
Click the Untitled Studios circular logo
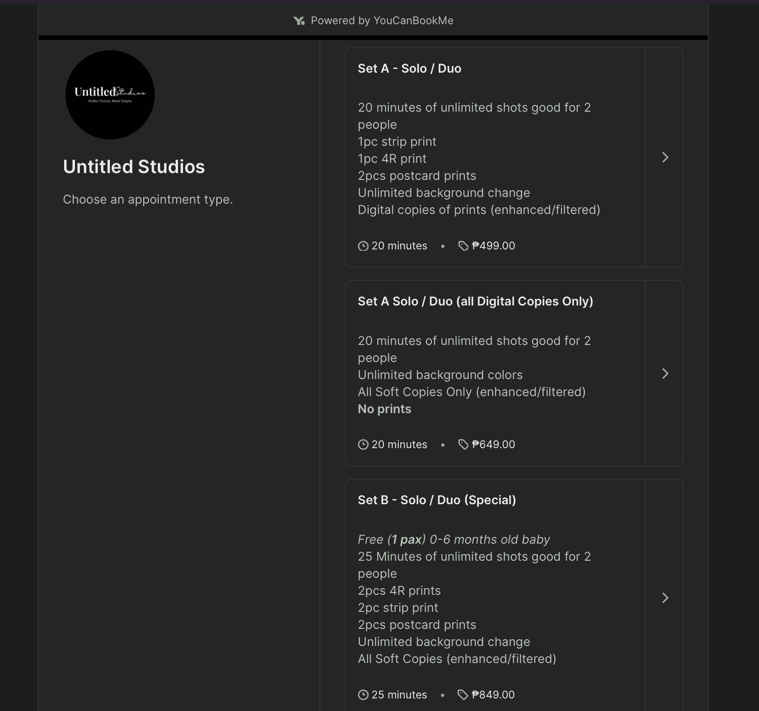click(x=110, y=95)
